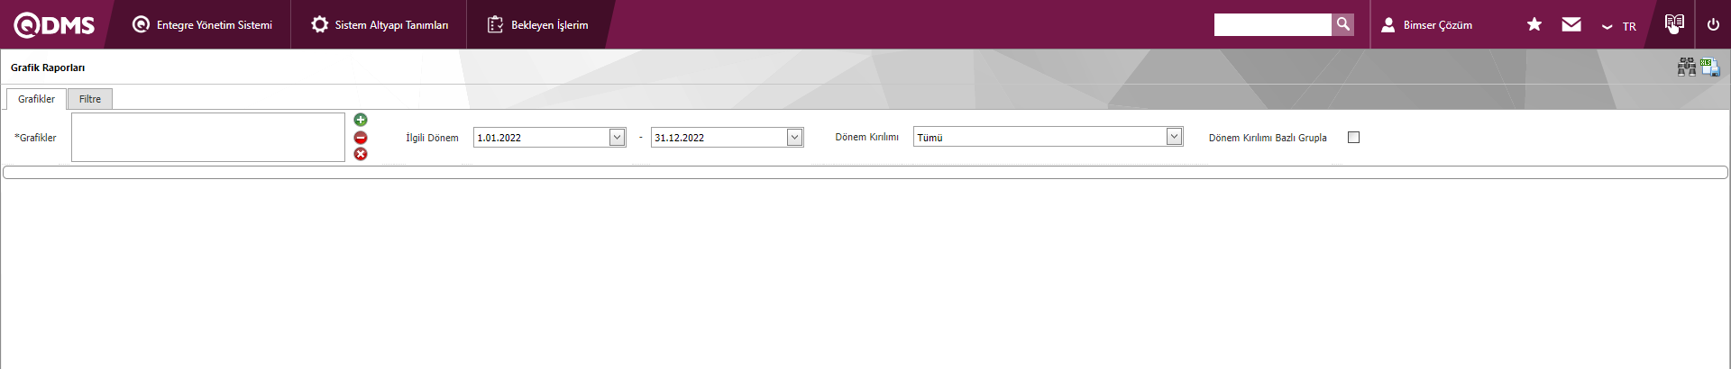Open Bekleyen İşlerim menu
The width and height of the screenshot is (1731, 369).
537,25
